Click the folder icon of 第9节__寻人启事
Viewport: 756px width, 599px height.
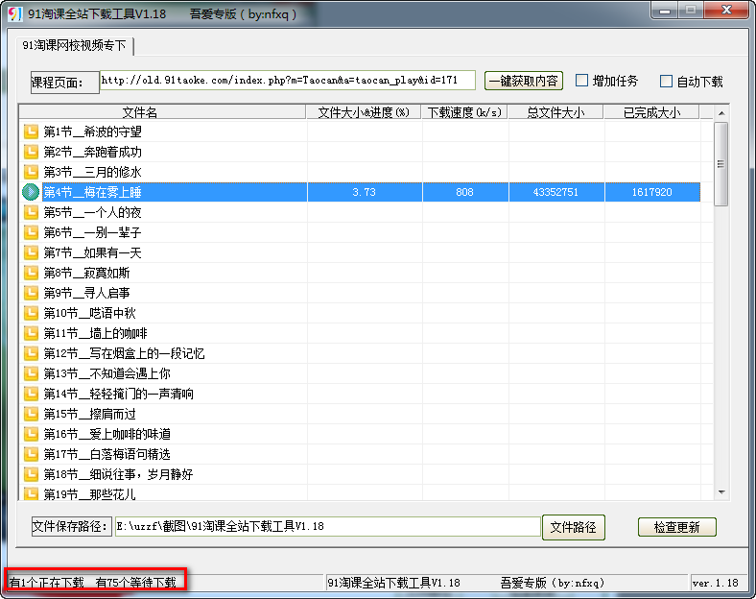click(x=31, y=293)
